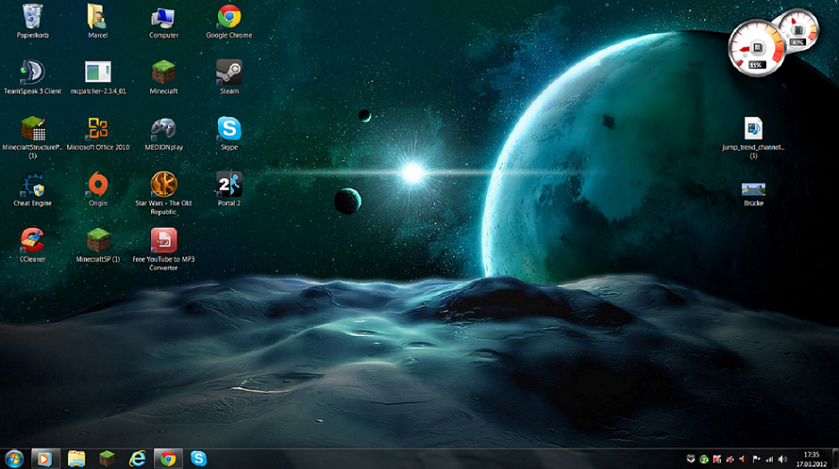Select the Papierkorb recycle bin icon
This screenshot has height=469, width=839.
point(33,17)
